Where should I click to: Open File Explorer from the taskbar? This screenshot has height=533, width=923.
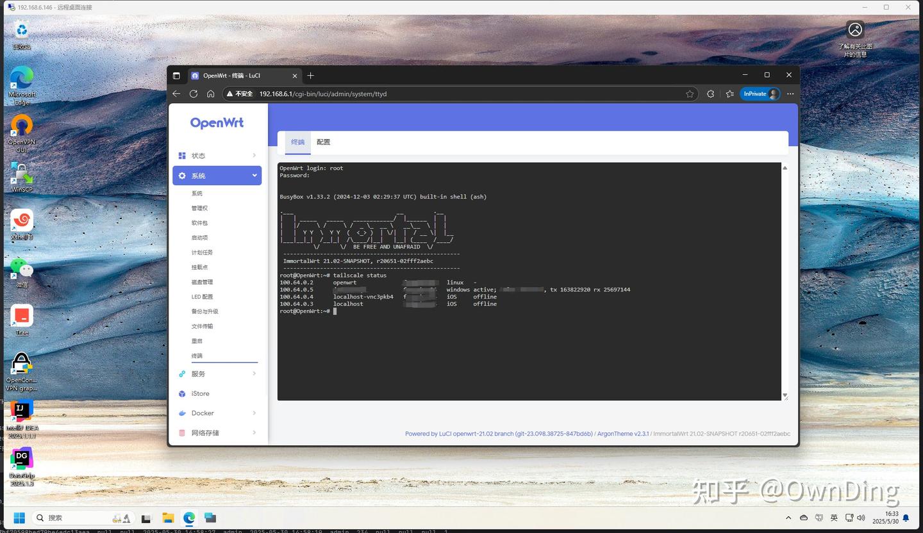pos(168,518)
